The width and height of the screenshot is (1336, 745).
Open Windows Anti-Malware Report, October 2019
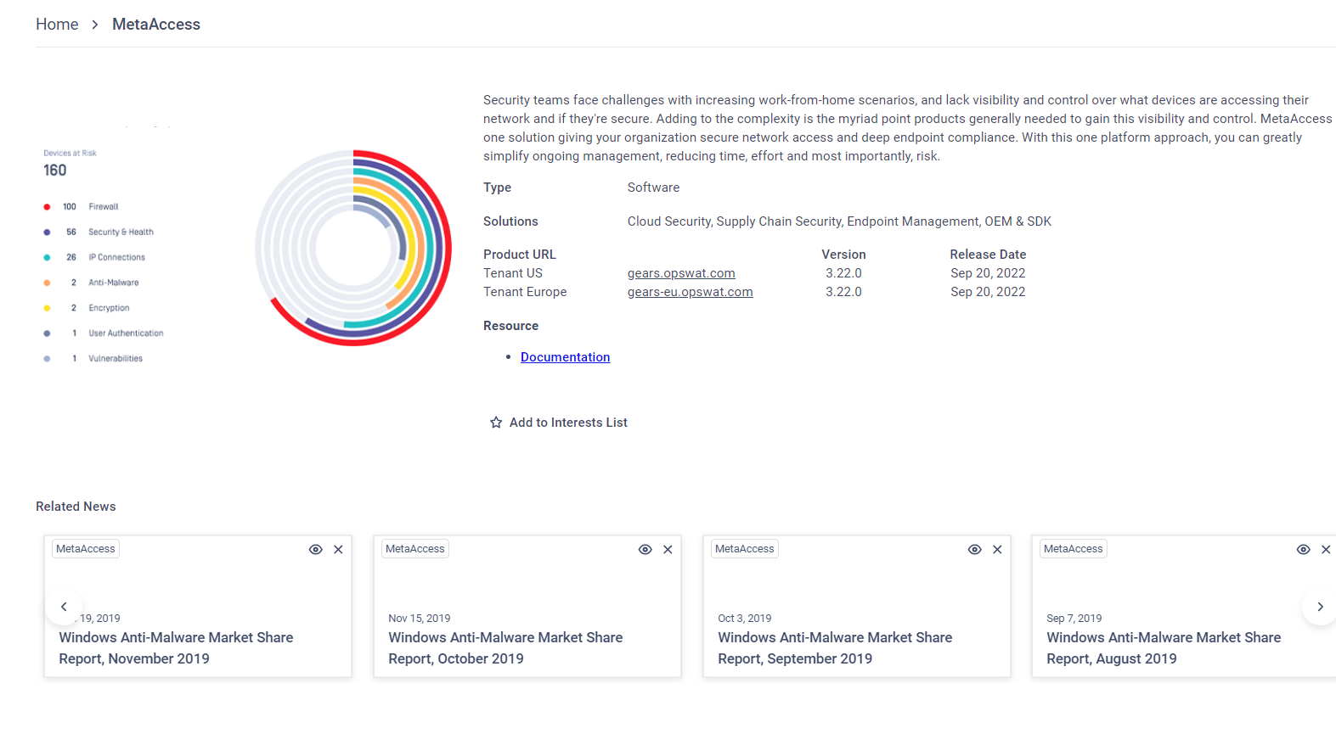[505, 648]
